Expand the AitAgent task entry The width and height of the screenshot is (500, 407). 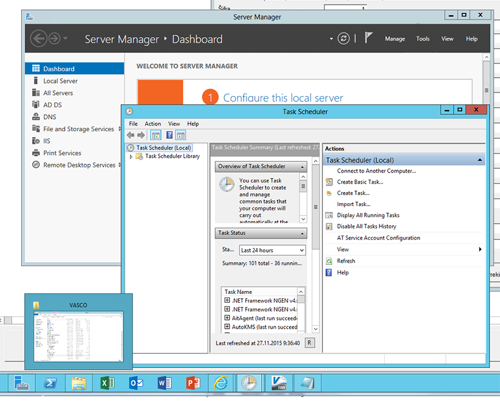tap(227, 318)
